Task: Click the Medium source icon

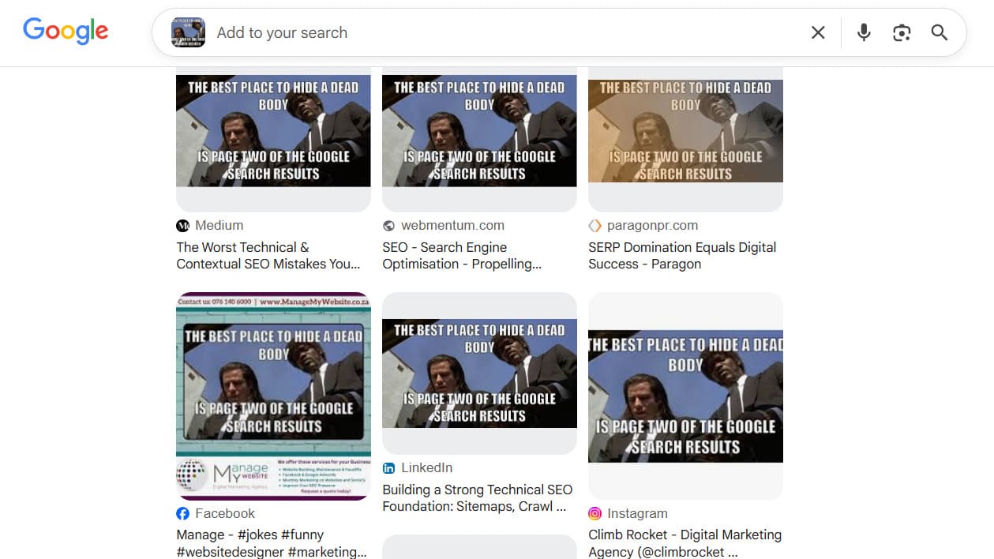Action: tap(183, 225)
